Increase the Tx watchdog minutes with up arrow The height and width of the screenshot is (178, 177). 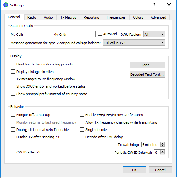pyautogui.click(x=162, y=143)
